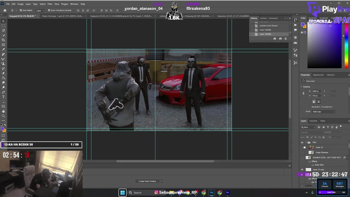Collapse effects of DOUBLE CLICK text layer
350x197 pixels.
coord(347,158)
